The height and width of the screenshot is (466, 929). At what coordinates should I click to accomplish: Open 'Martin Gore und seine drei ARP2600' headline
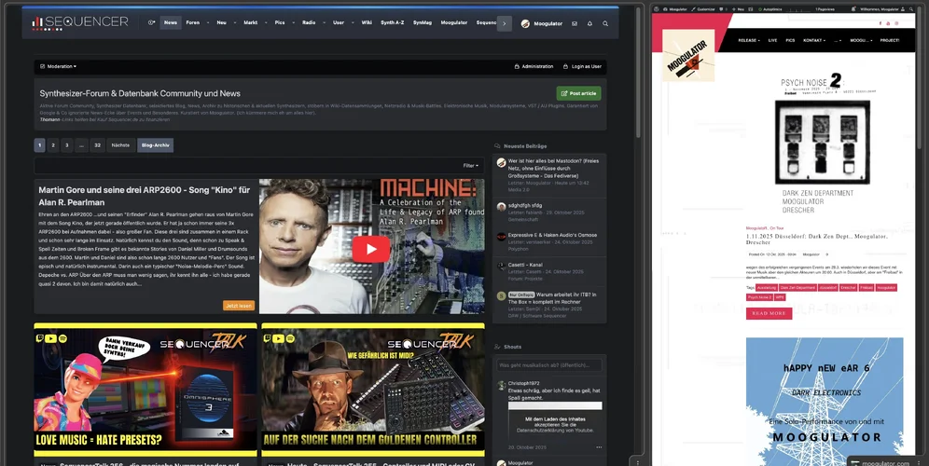pyautogui.click(x=144, y=196)
